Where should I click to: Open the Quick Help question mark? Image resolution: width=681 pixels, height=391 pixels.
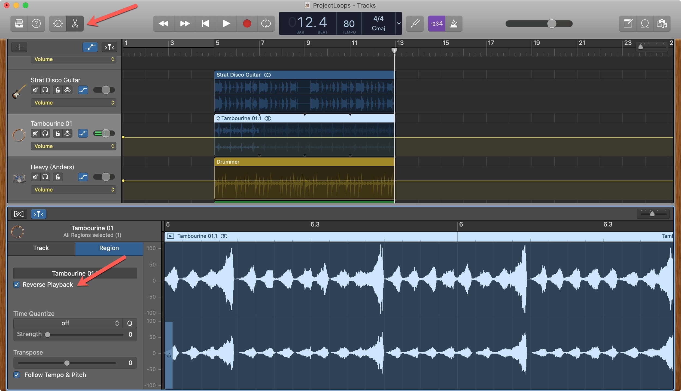36,23
